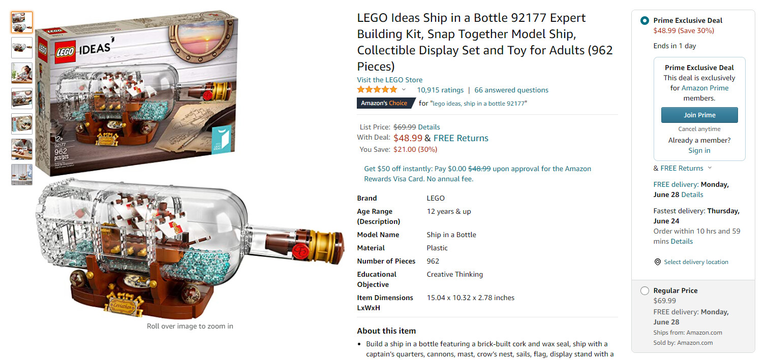Viewport: 767px width, 360px height.
Task: Open the 10,915 ratings link
Action: pyautogui.click(x=440, y=90)
